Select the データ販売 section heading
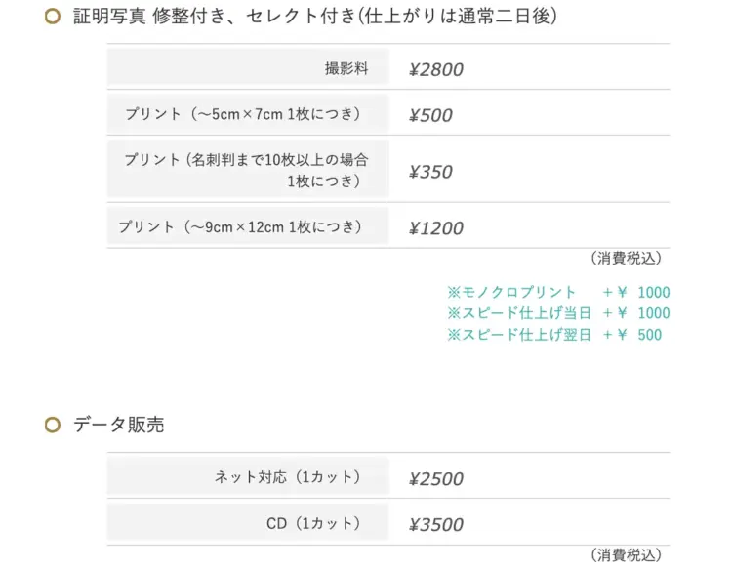The image size is (732, 570). [118, 425]
